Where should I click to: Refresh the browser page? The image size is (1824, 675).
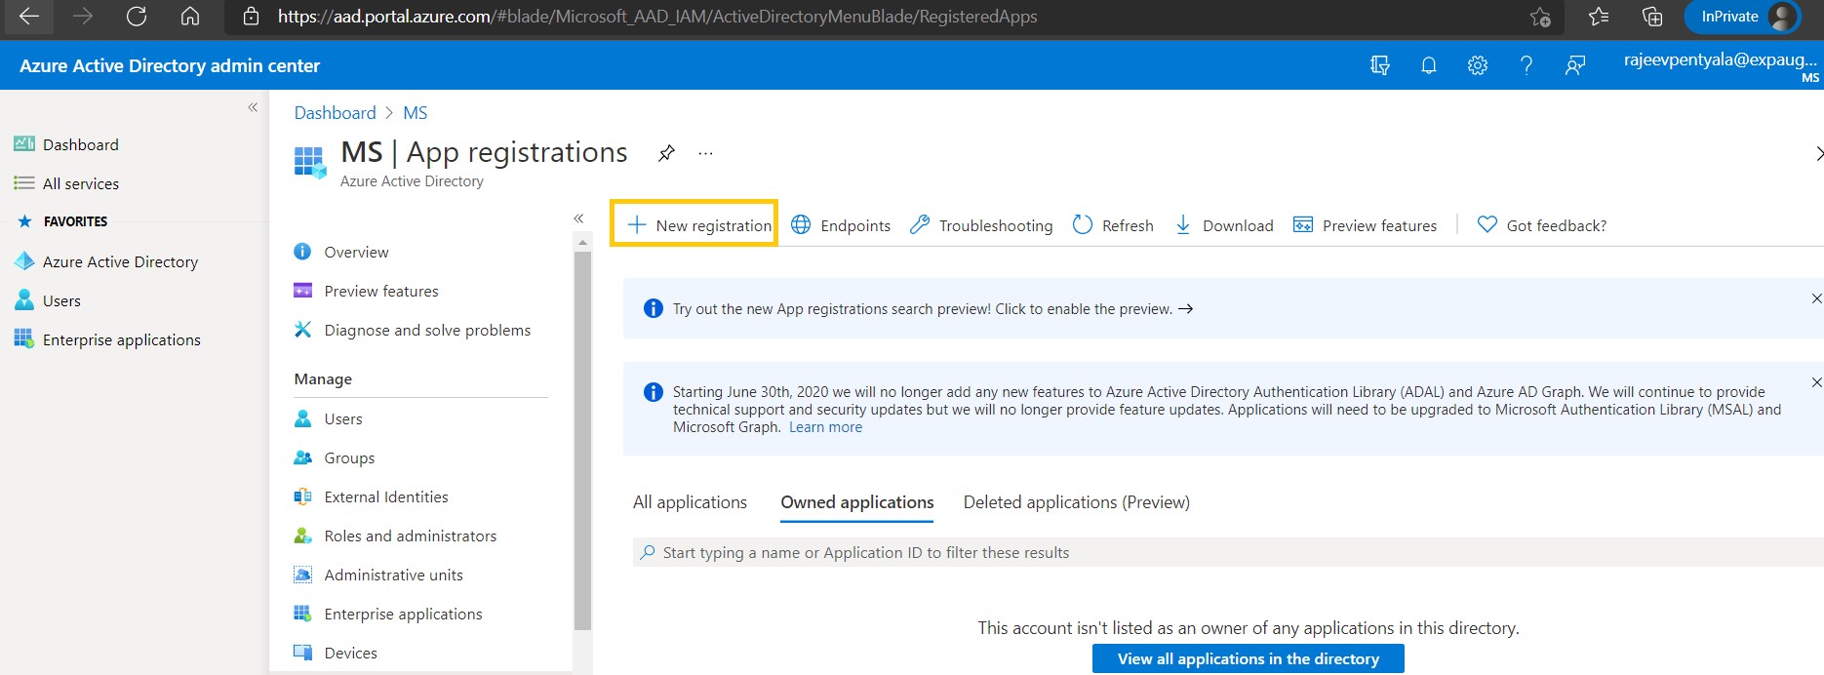tap(137, 17)
